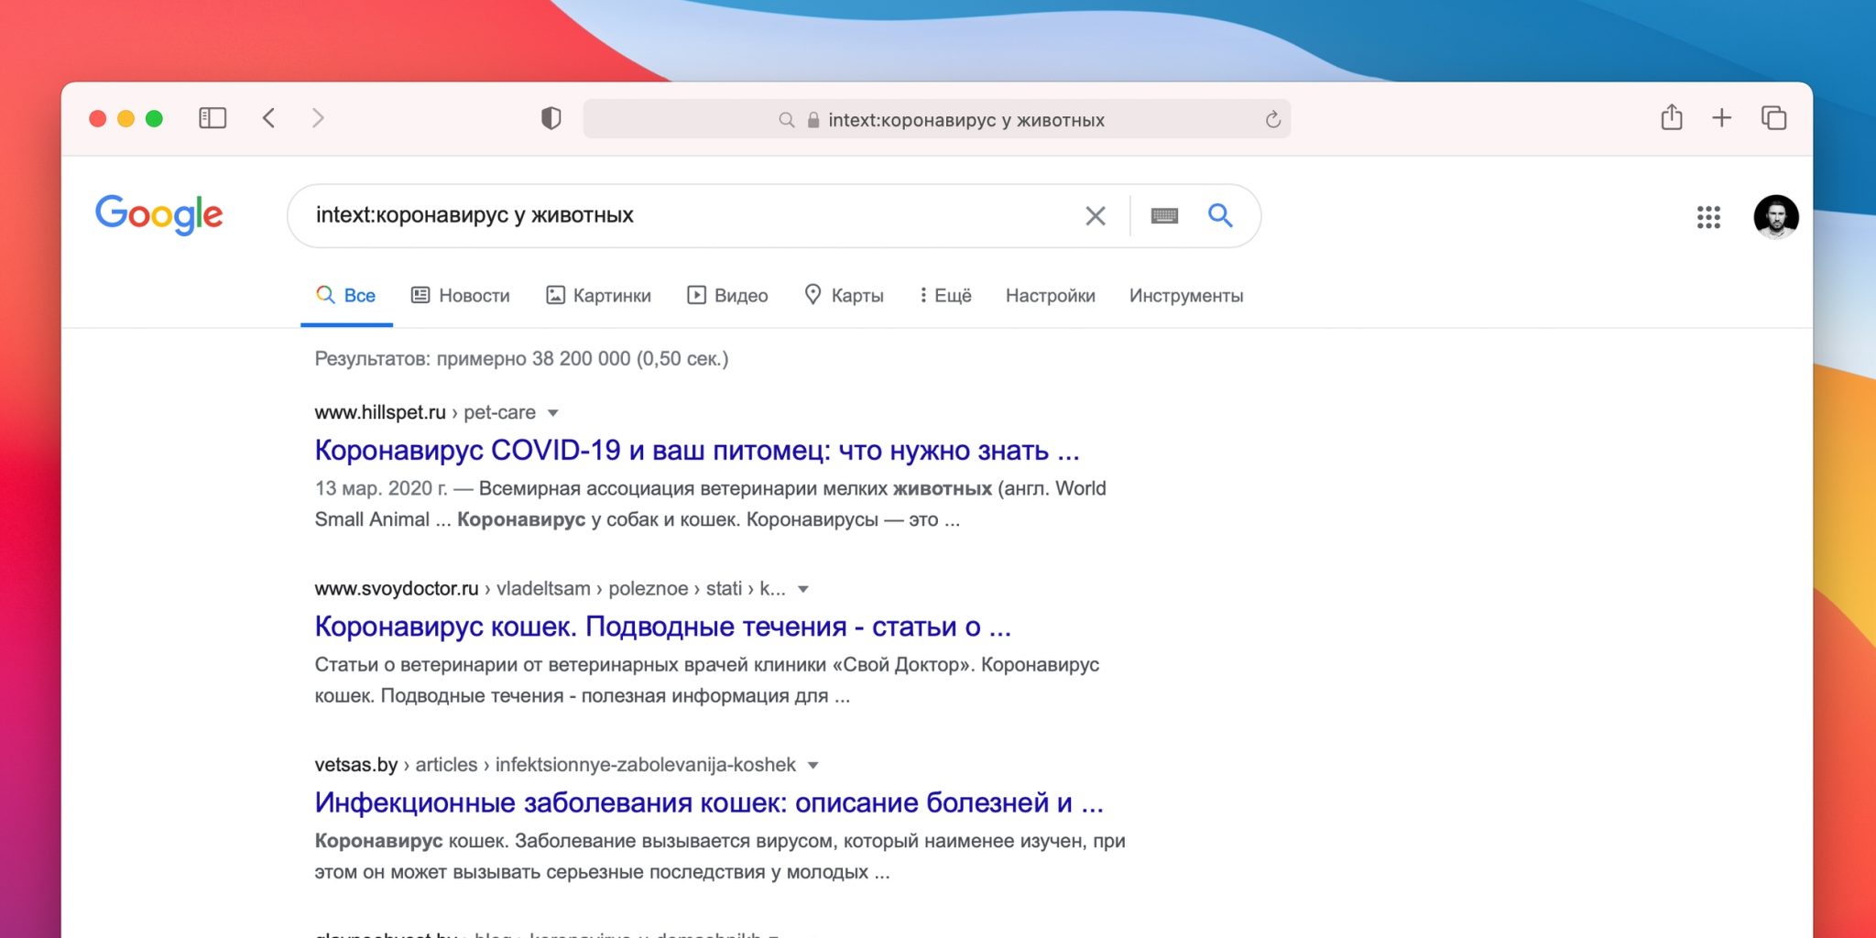
Task: Open the Google apps grid
Action: pyautogui.click(x=1708, y=217)
